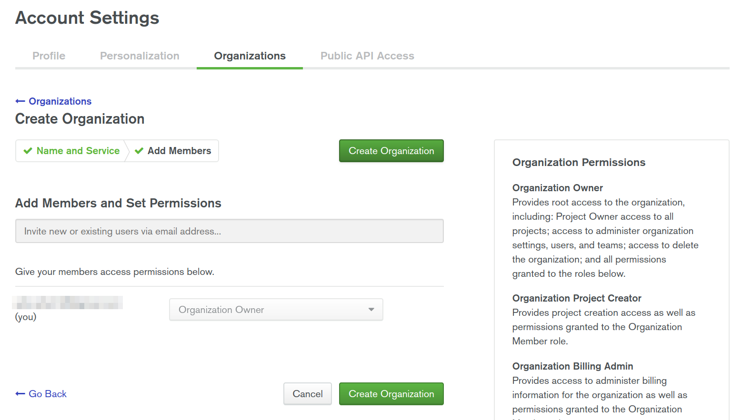This screenshot has height=420, width=752.
Task: Click the dropdown caret in the role selector
Action: [371, 310]
